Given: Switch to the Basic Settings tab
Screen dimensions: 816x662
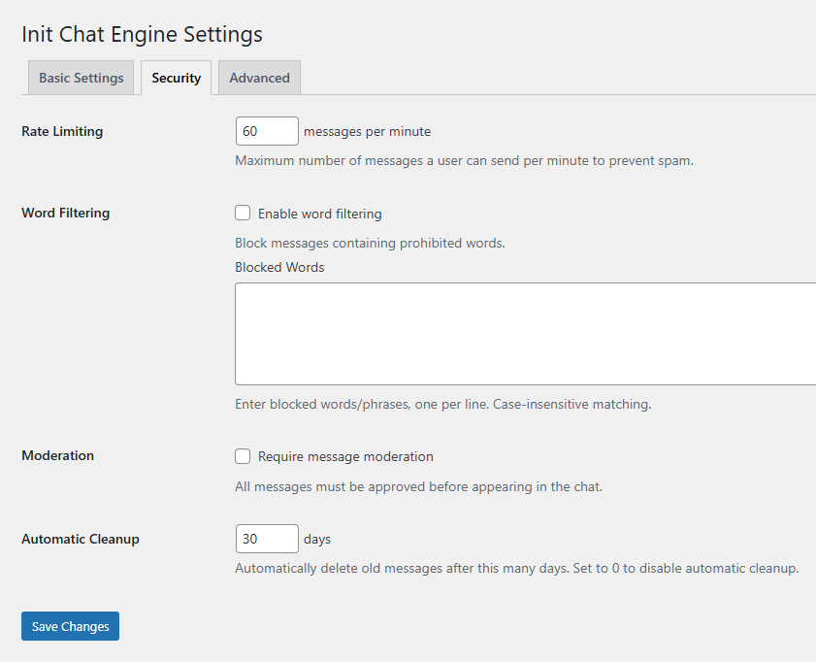Looking at the screenshot, I should tap(81, 78).
